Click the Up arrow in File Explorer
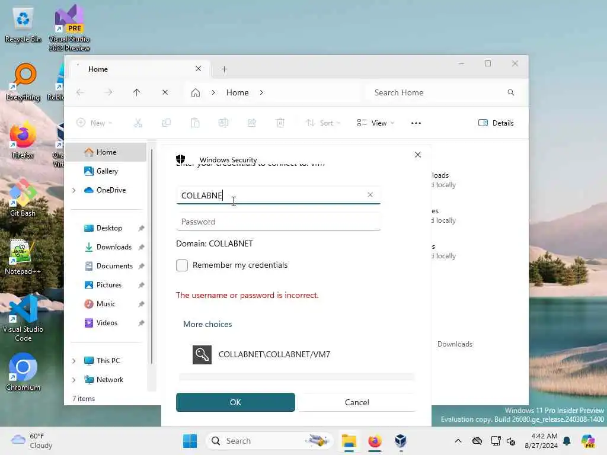Screen dimensions: 607x455 (137, 92)
